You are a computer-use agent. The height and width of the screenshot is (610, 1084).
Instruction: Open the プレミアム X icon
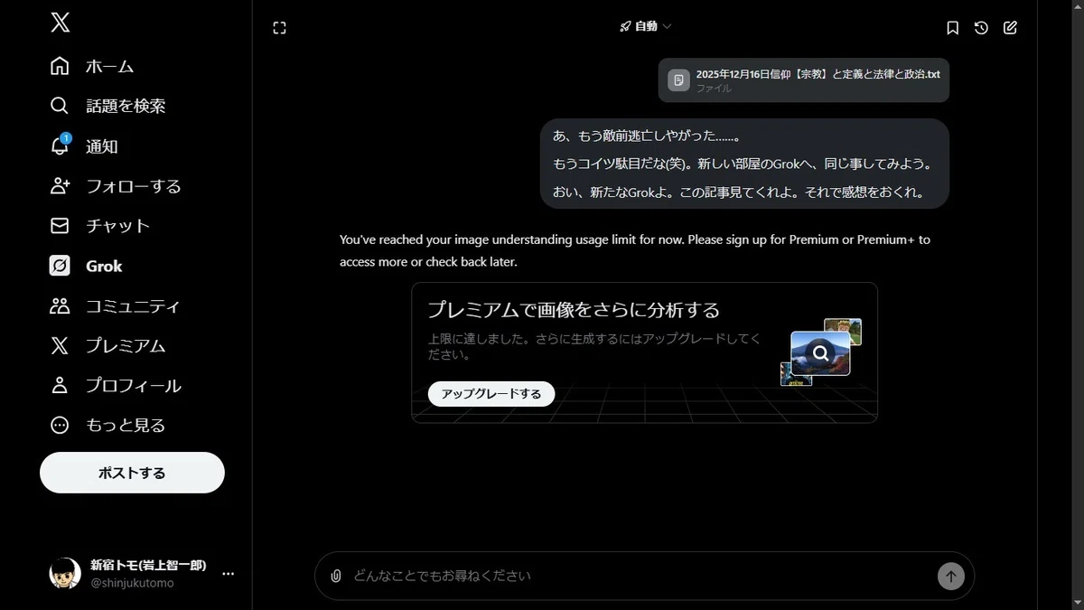[60, 345]
